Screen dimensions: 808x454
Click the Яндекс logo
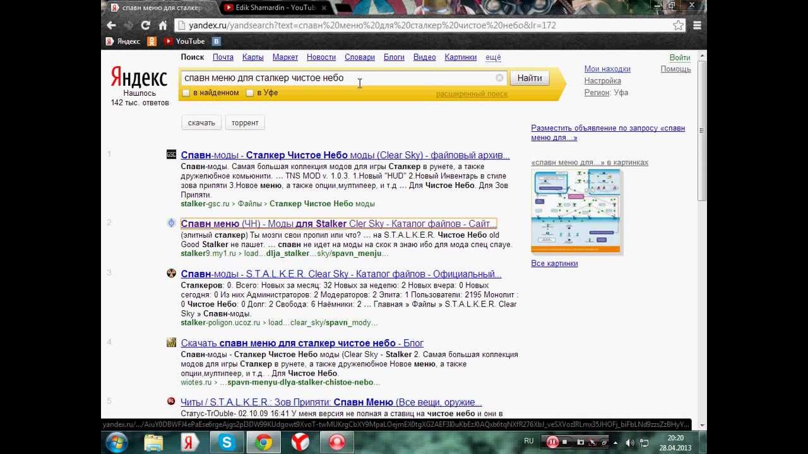click(x=139, y=78)
